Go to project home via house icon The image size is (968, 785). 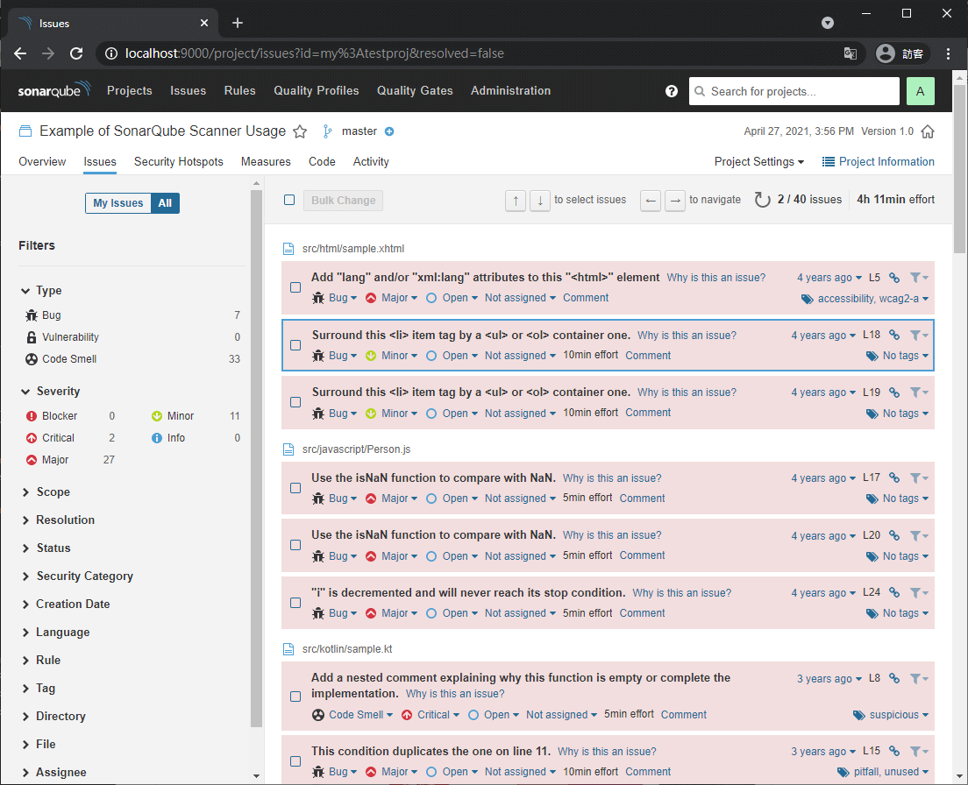click(x=928, y=131)
